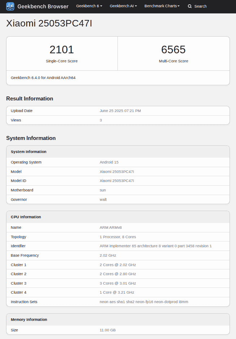Select the Governor value walt
Image resolution: width=236 pixels, height=339 pixels.
(x=103, y=199)
